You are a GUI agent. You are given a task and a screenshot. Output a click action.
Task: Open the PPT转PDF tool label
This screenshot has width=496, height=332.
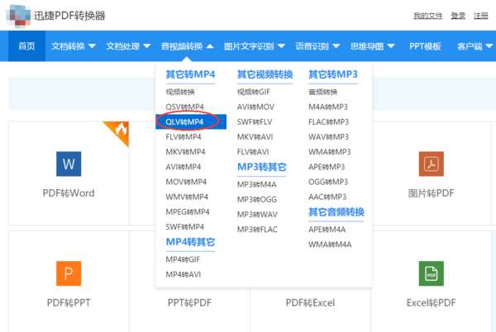(x=189, y=302)
